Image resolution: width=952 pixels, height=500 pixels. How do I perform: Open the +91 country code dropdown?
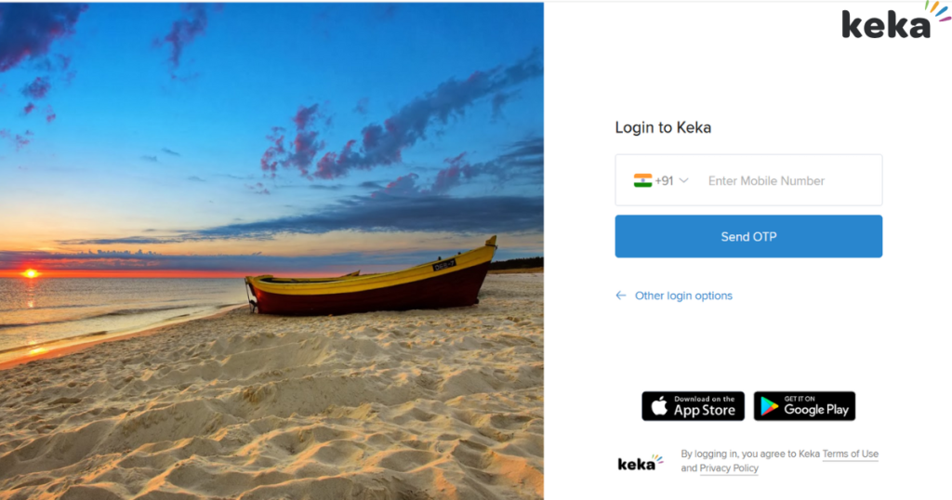tap(661, 181)
